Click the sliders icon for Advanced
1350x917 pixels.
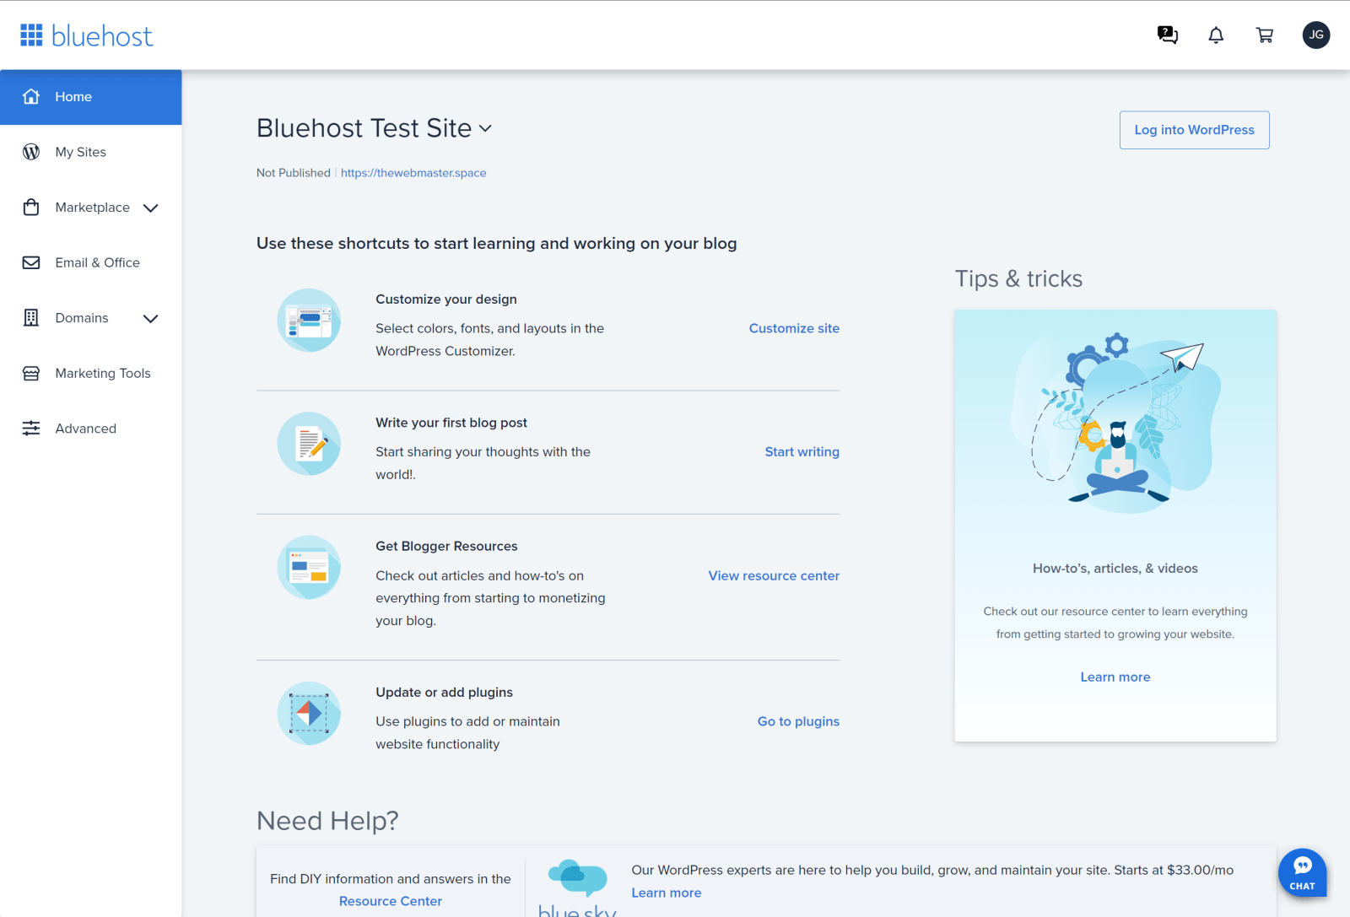[31, 429]
